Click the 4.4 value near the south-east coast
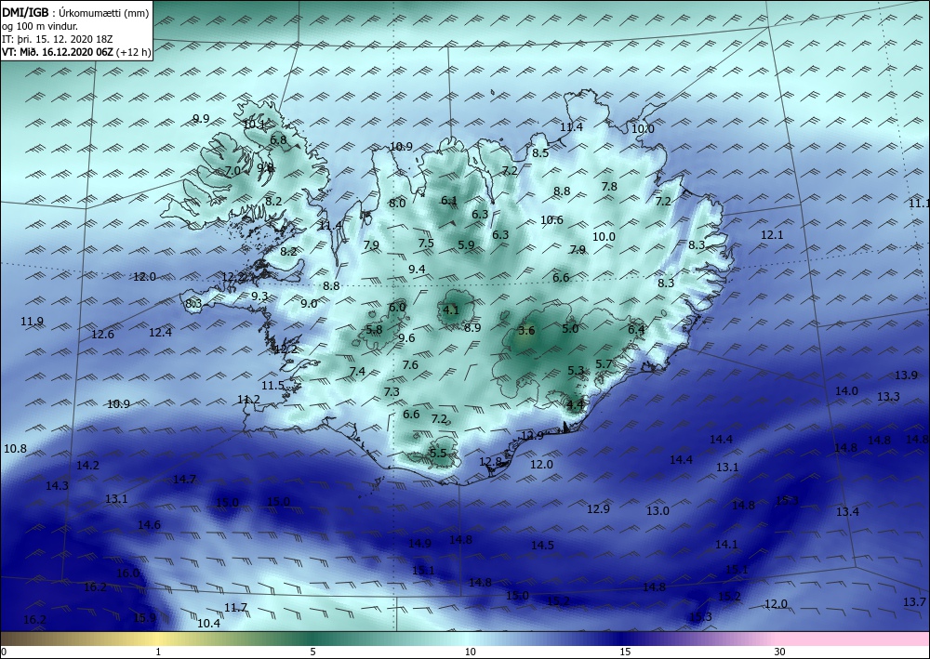This screenshot has height=659, width=930. 576,404
